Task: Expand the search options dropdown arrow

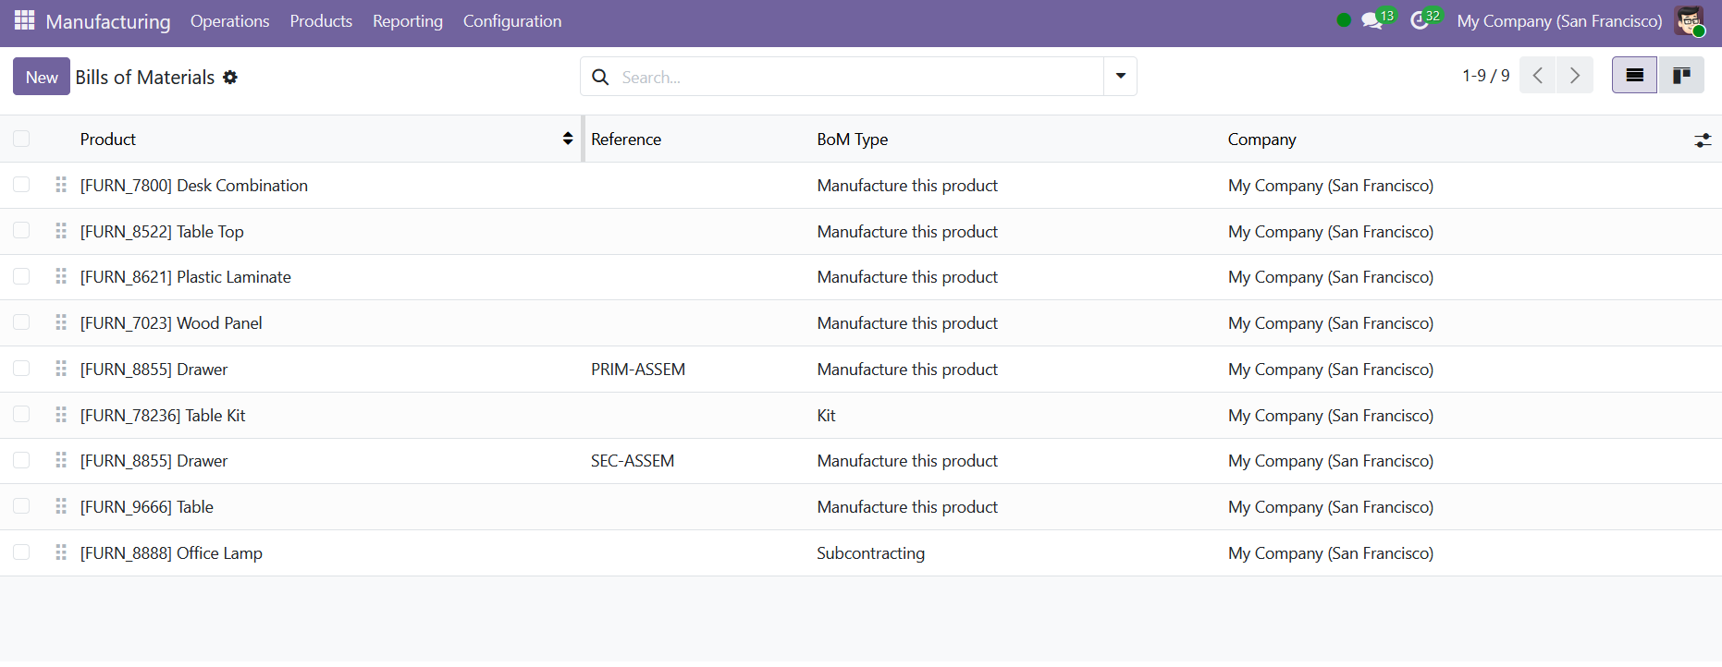Action: [x=1120, y=77]
